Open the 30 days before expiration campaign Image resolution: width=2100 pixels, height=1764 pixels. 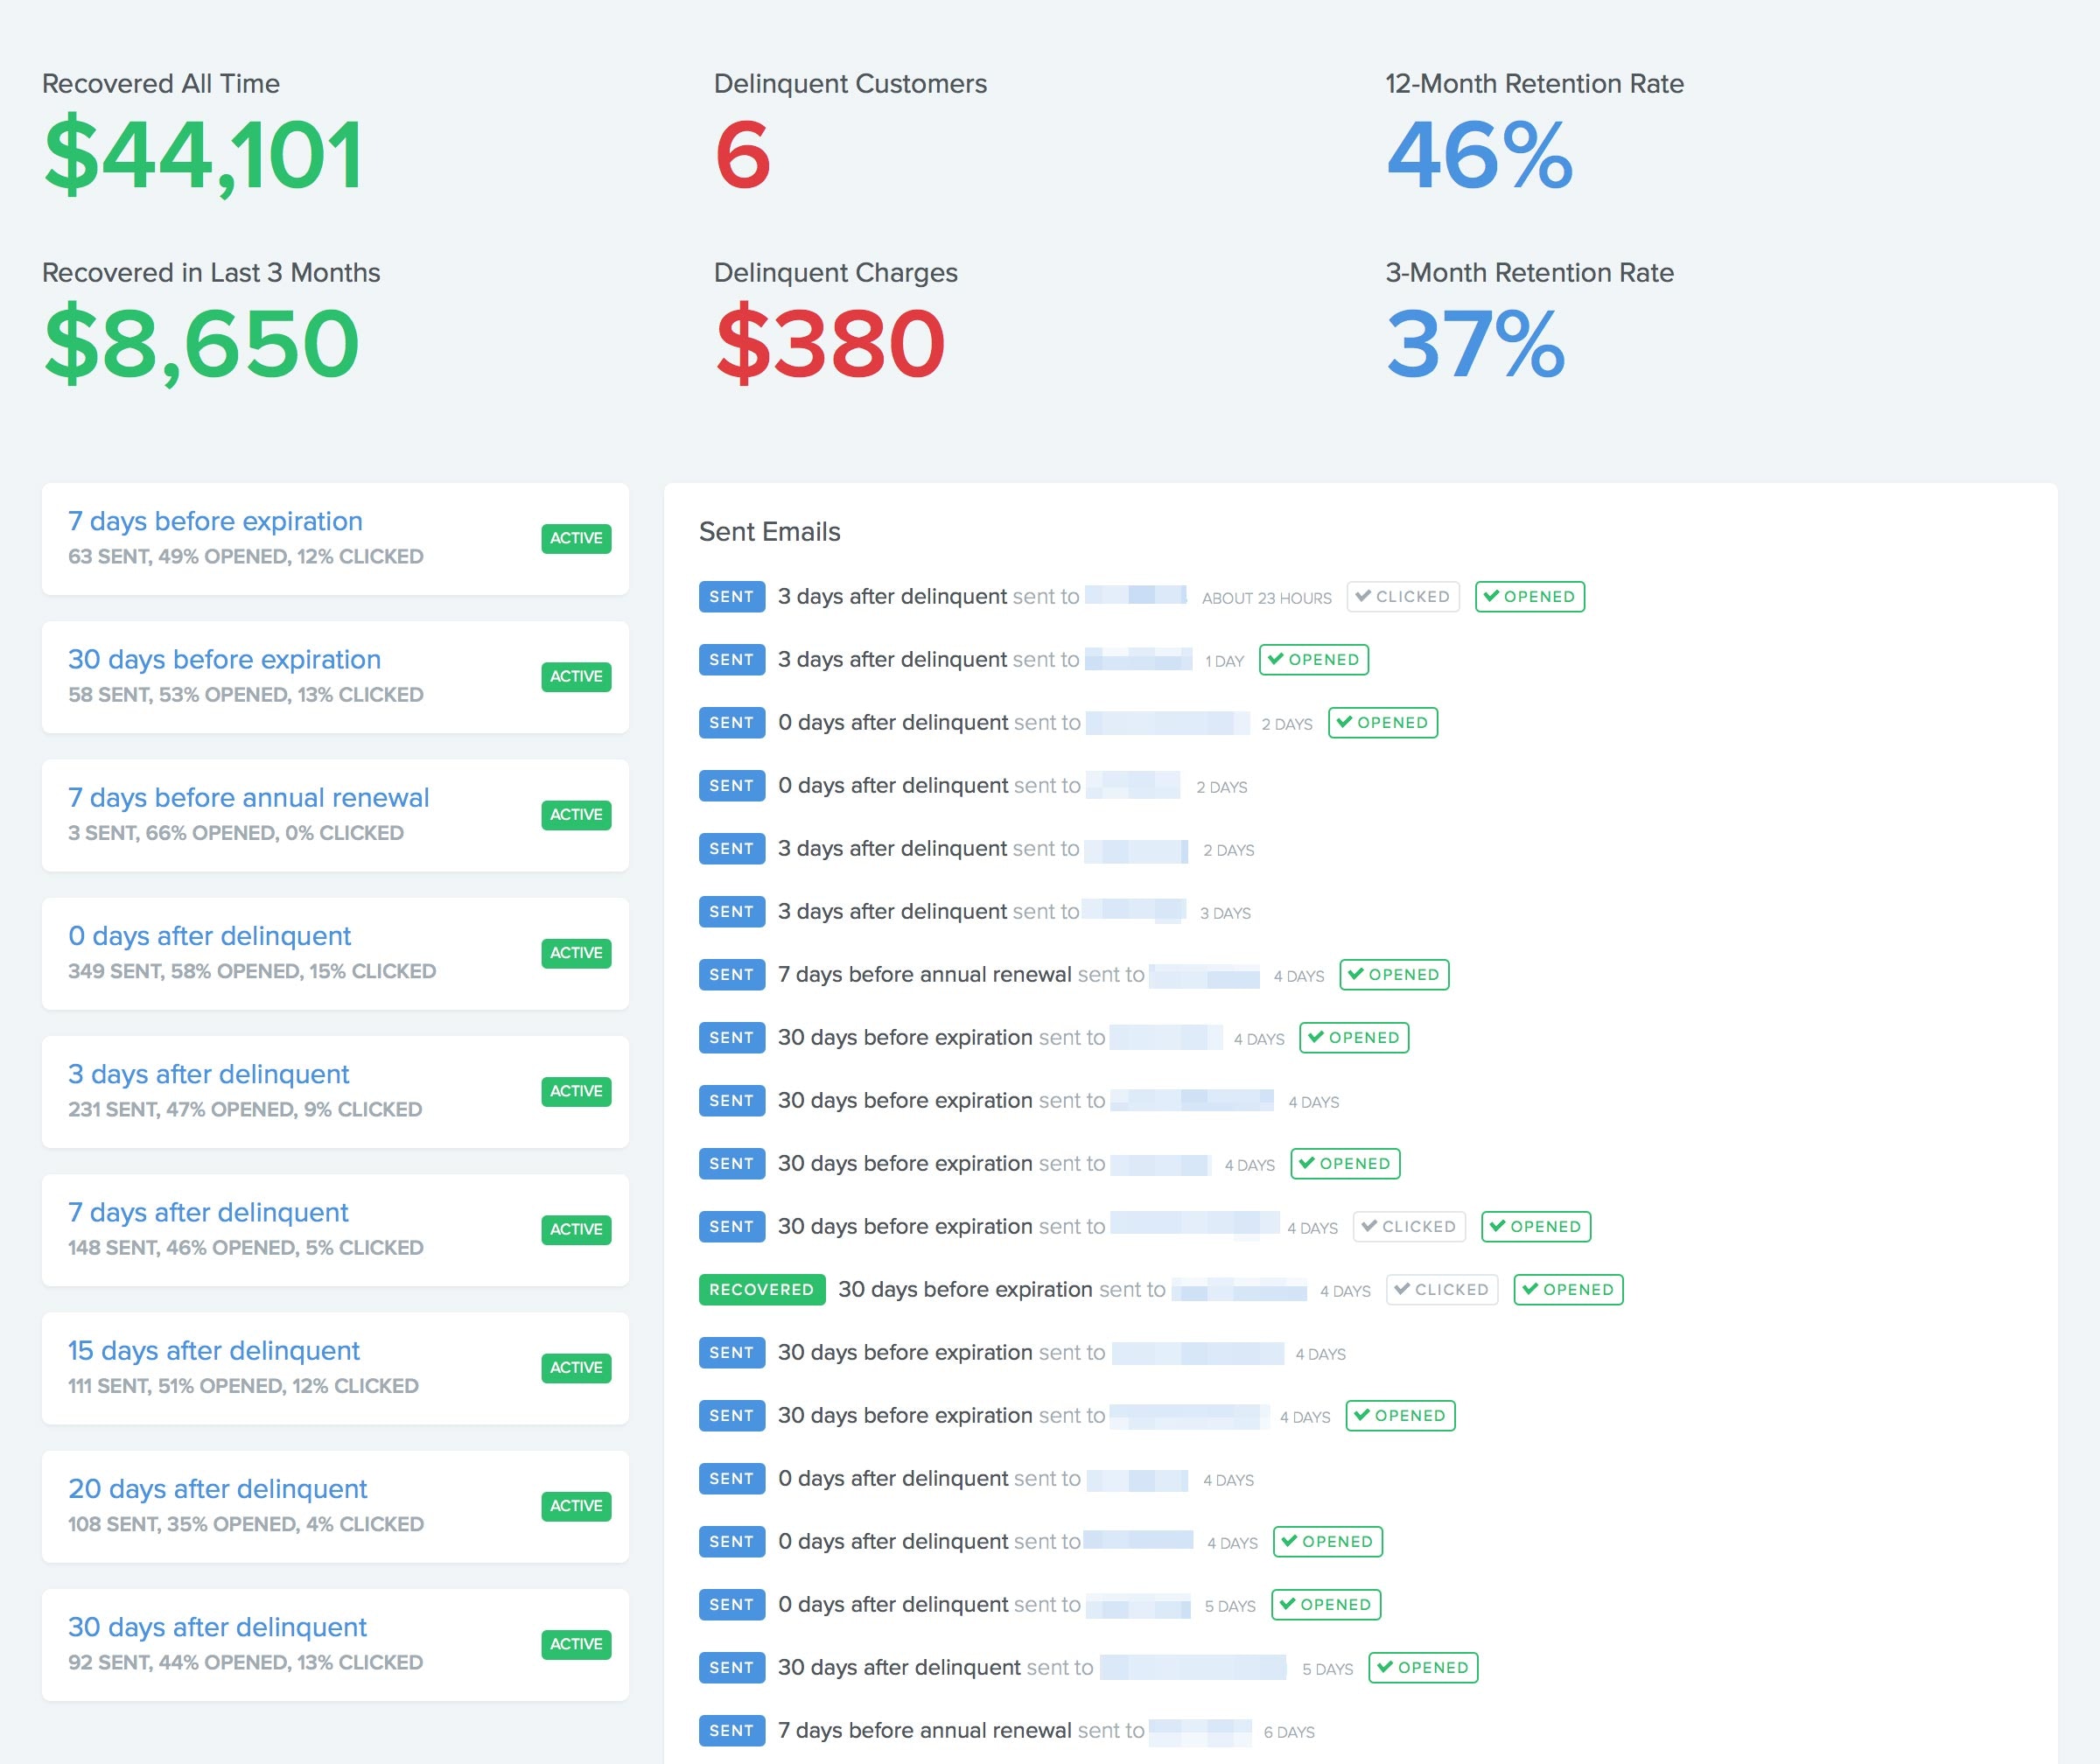(x=224, y=659)
